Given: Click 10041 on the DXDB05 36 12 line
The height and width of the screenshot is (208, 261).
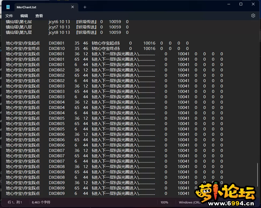Looking at the screenshot, I should [x=183, y=118].
